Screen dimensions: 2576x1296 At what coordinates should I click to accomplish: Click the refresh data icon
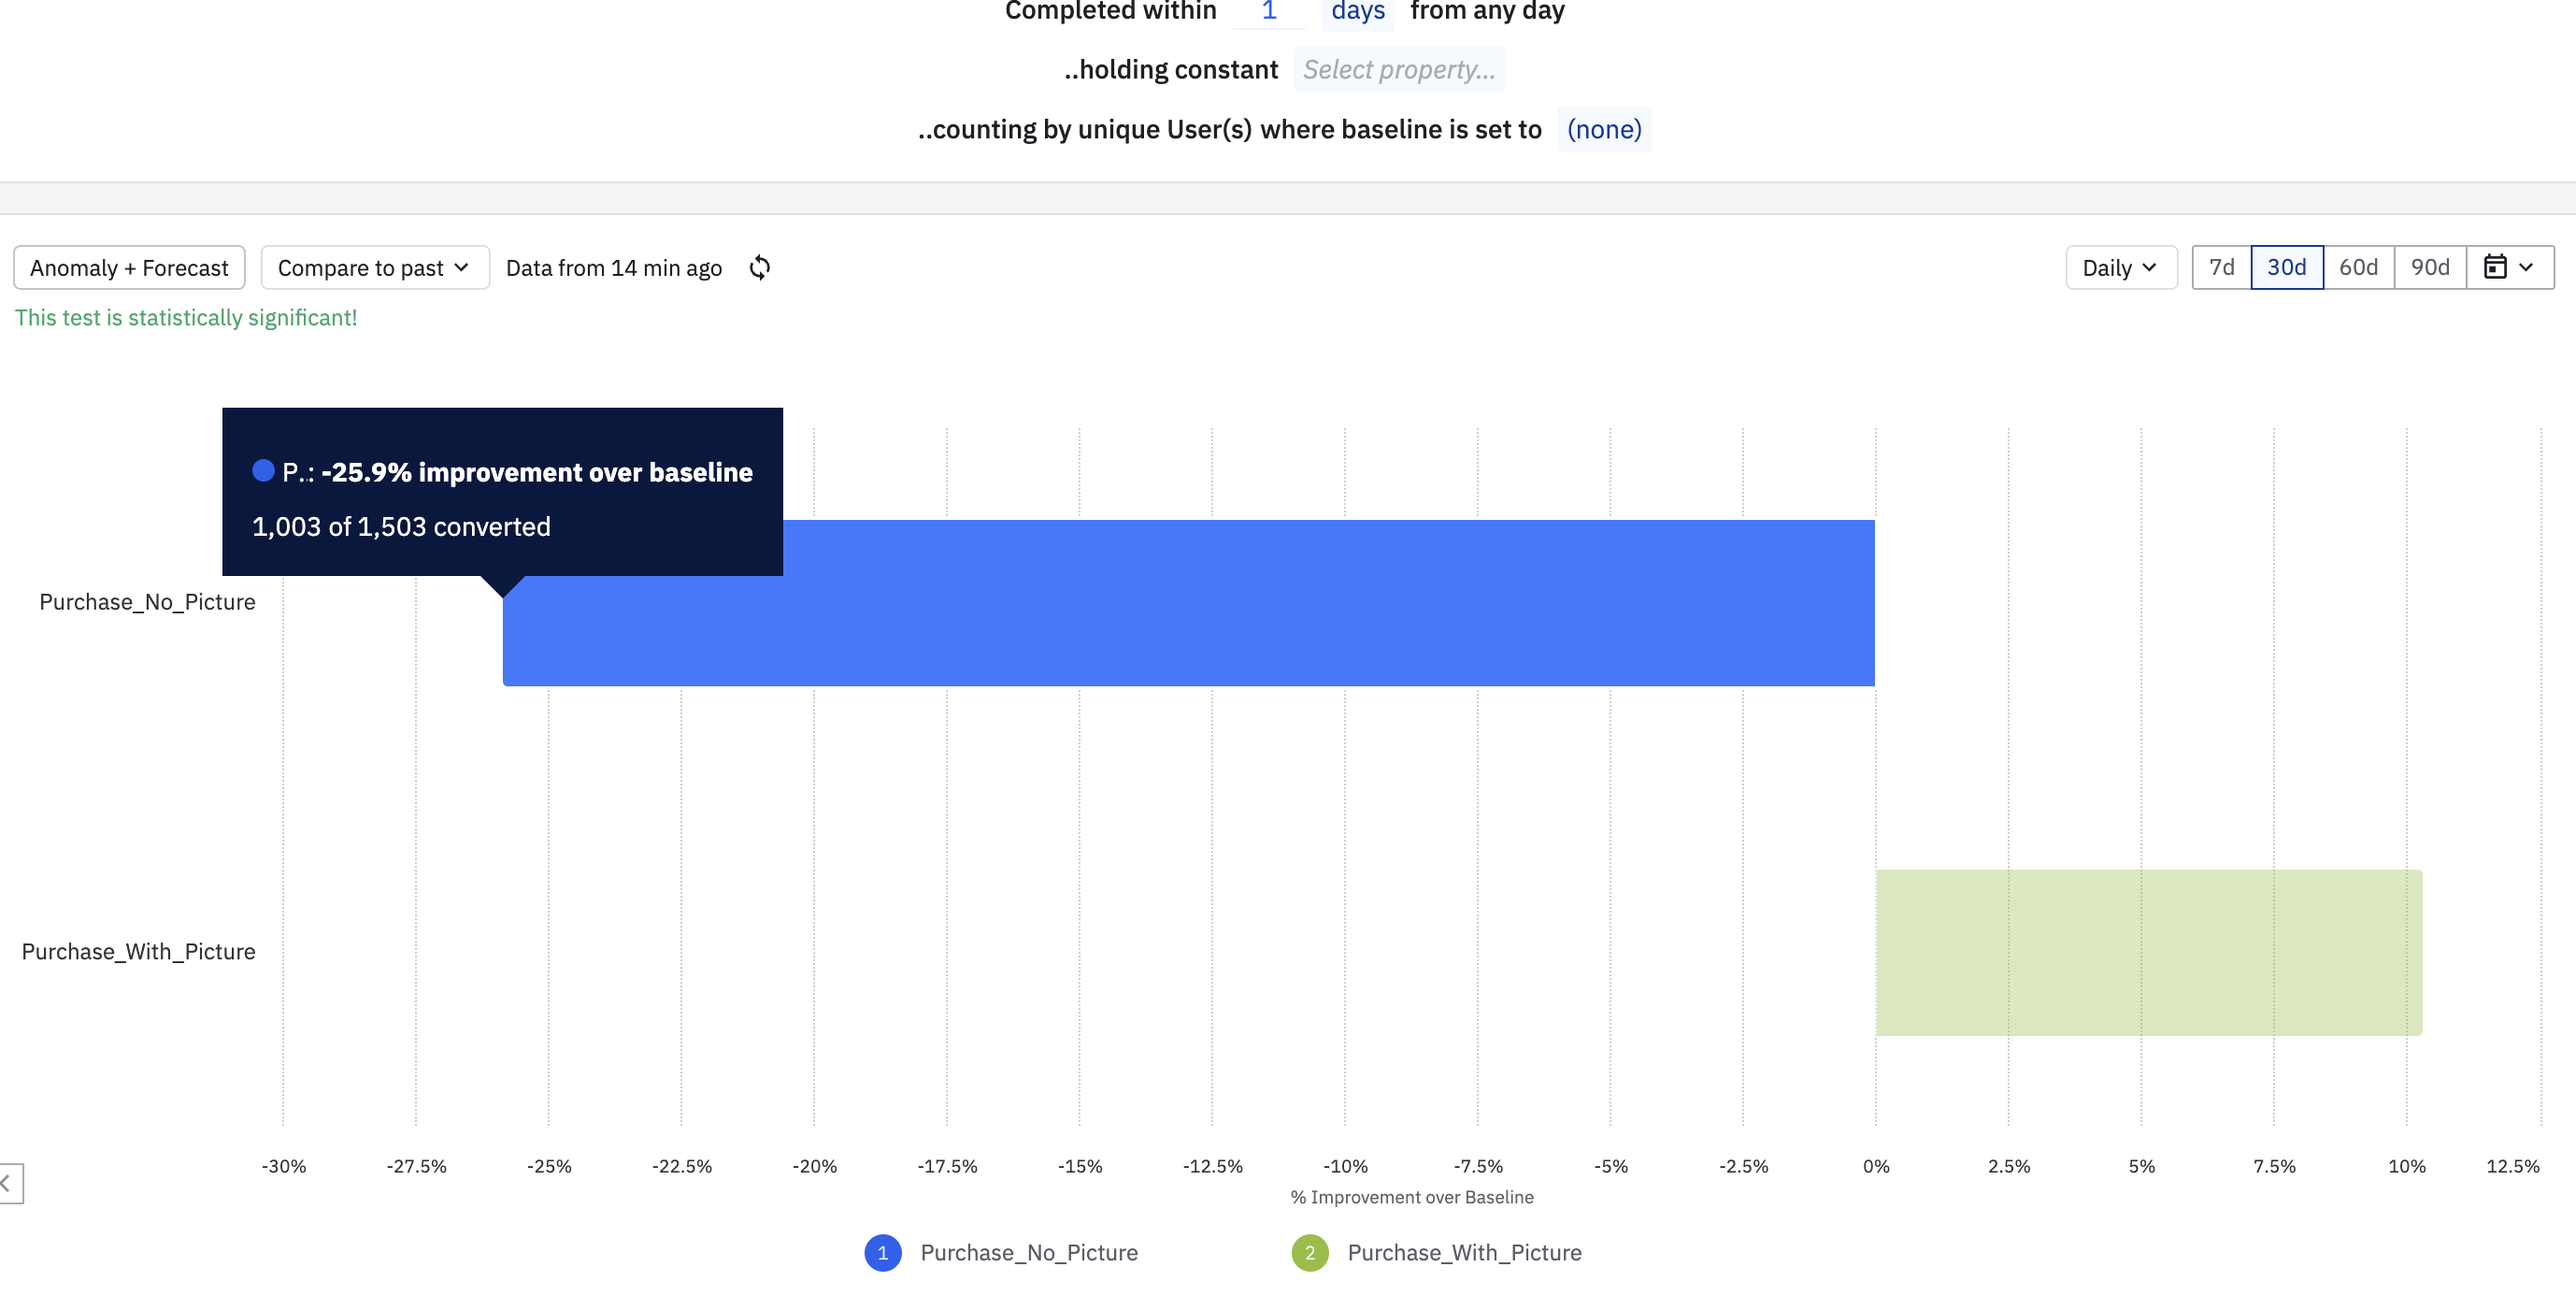pyautogui.click(x=760, y=267)
